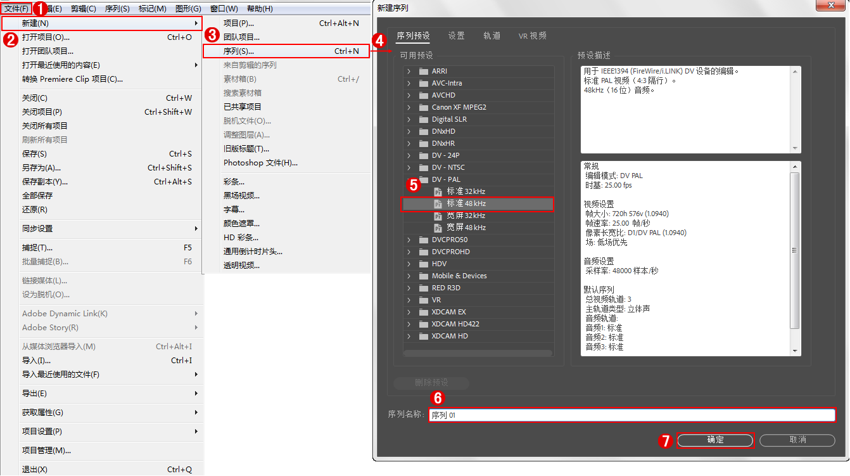Choose 黑场视频... in submenu

286,196
